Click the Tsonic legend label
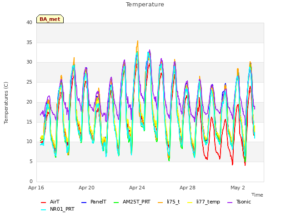Screen dimensions: 291x218 [244, 202]
